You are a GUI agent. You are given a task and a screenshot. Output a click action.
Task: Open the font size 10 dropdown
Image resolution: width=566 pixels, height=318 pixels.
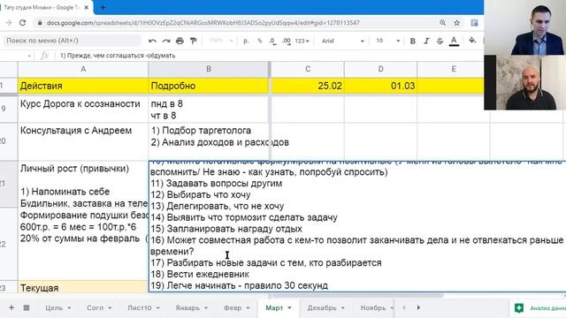coord(387,41)
